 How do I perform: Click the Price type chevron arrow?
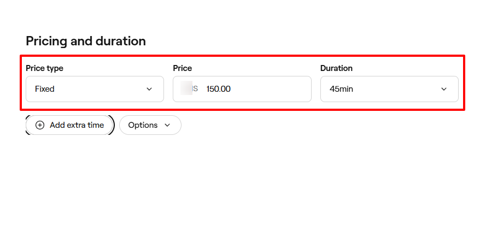pos(149,89)
